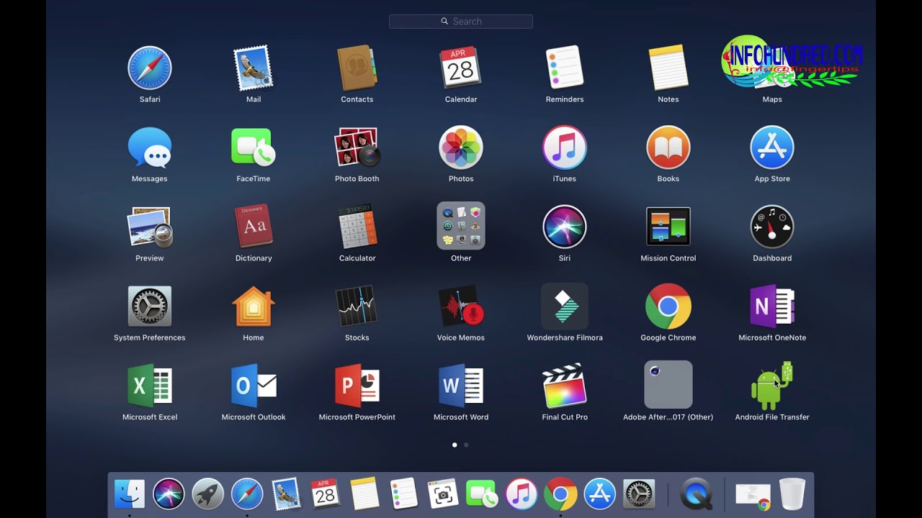Screen dimensions: 922x518
Task: Open App Store from the Dock
Action: [x=599, y=494]
